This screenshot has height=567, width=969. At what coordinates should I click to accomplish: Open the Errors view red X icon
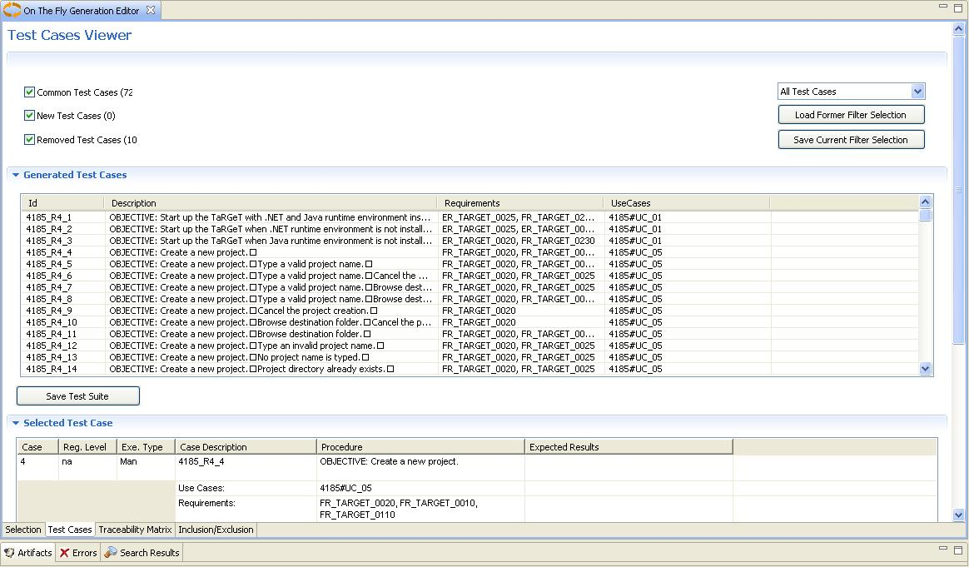click(64, 553)
